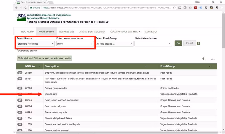Click the Pocket extension icon

tap(206, 7)
